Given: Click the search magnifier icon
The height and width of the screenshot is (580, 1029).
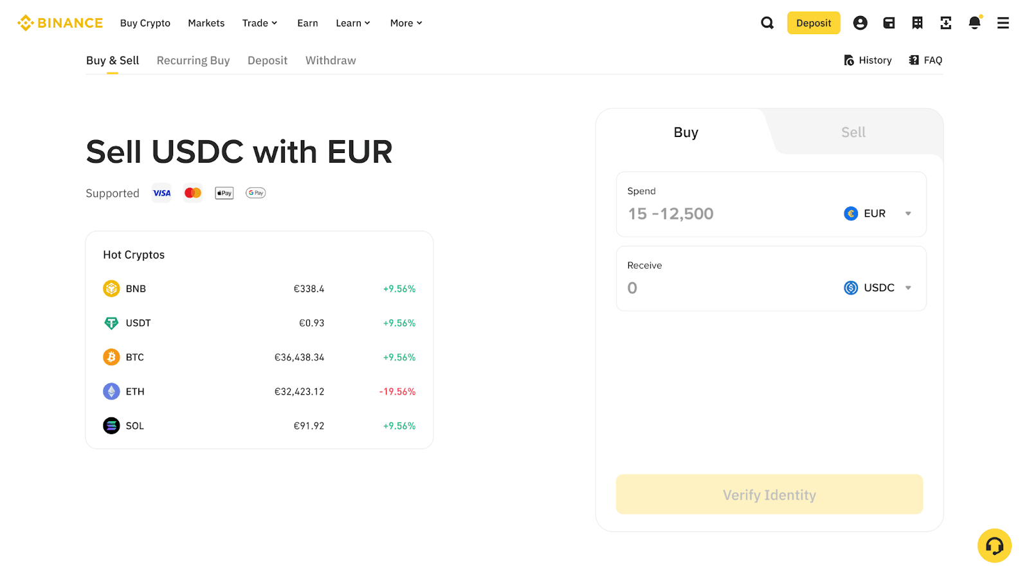Looking at the screenshot, I should (x=767, y=23).
